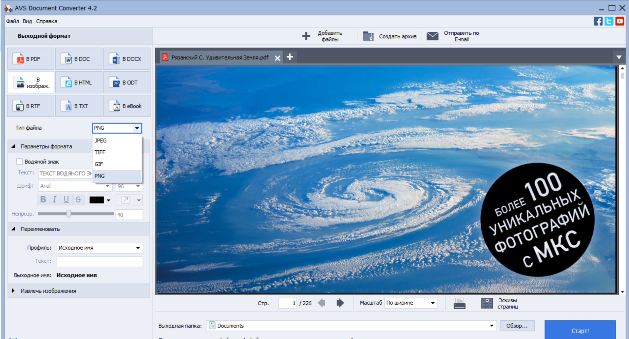
Task: Click the preview vertical scrollbar up arrow
Action: tap(622, 68)
